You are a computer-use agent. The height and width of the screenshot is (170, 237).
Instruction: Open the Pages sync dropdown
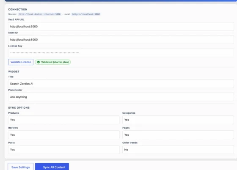pyautogui.click(x=178, y=134)
